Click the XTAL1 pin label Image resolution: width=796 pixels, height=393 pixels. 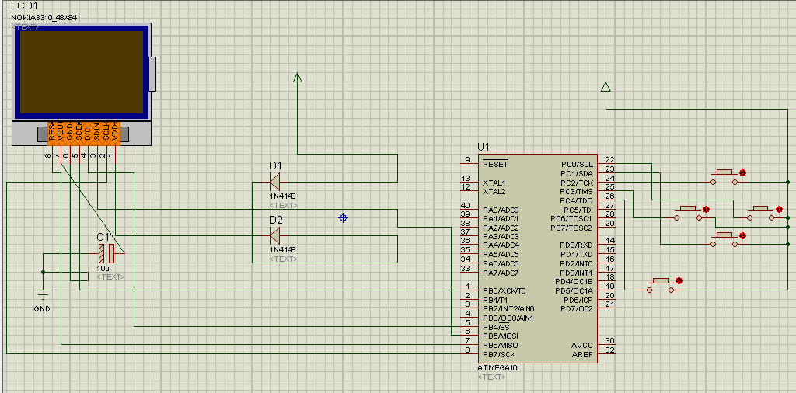494,183
